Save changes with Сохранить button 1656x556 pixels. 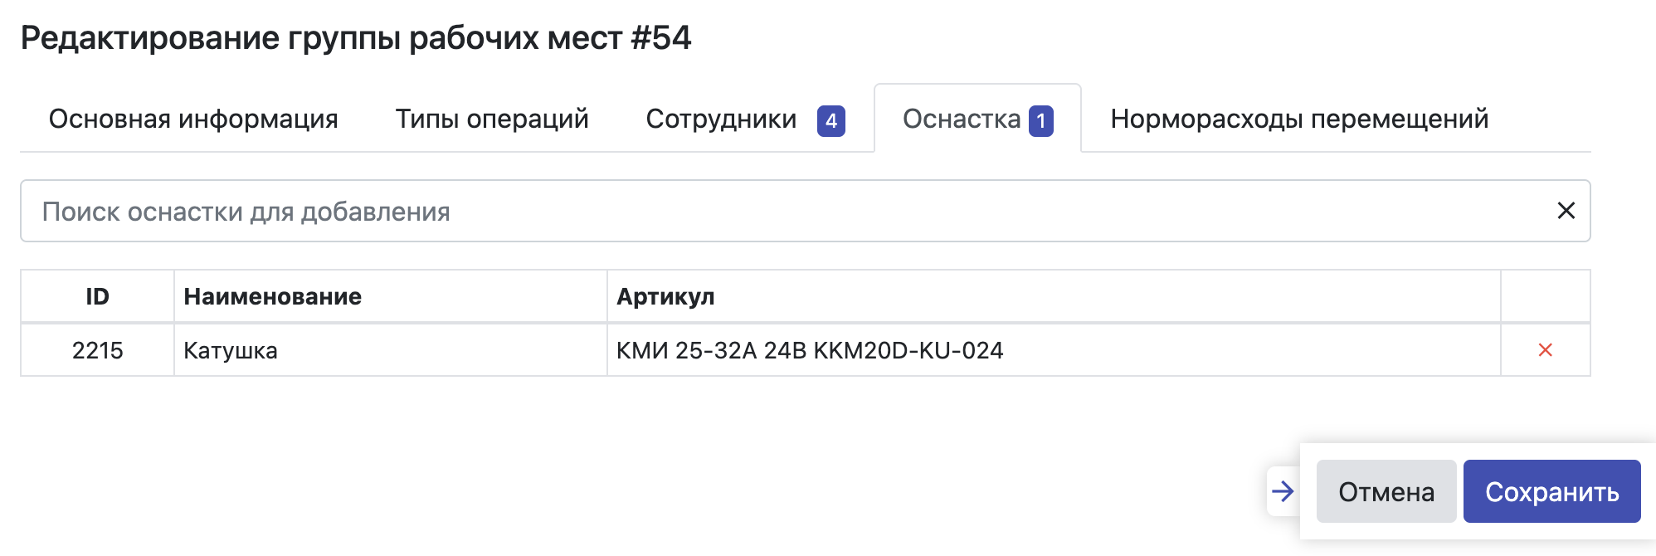pyautogui.click(x=1551, y=491)
